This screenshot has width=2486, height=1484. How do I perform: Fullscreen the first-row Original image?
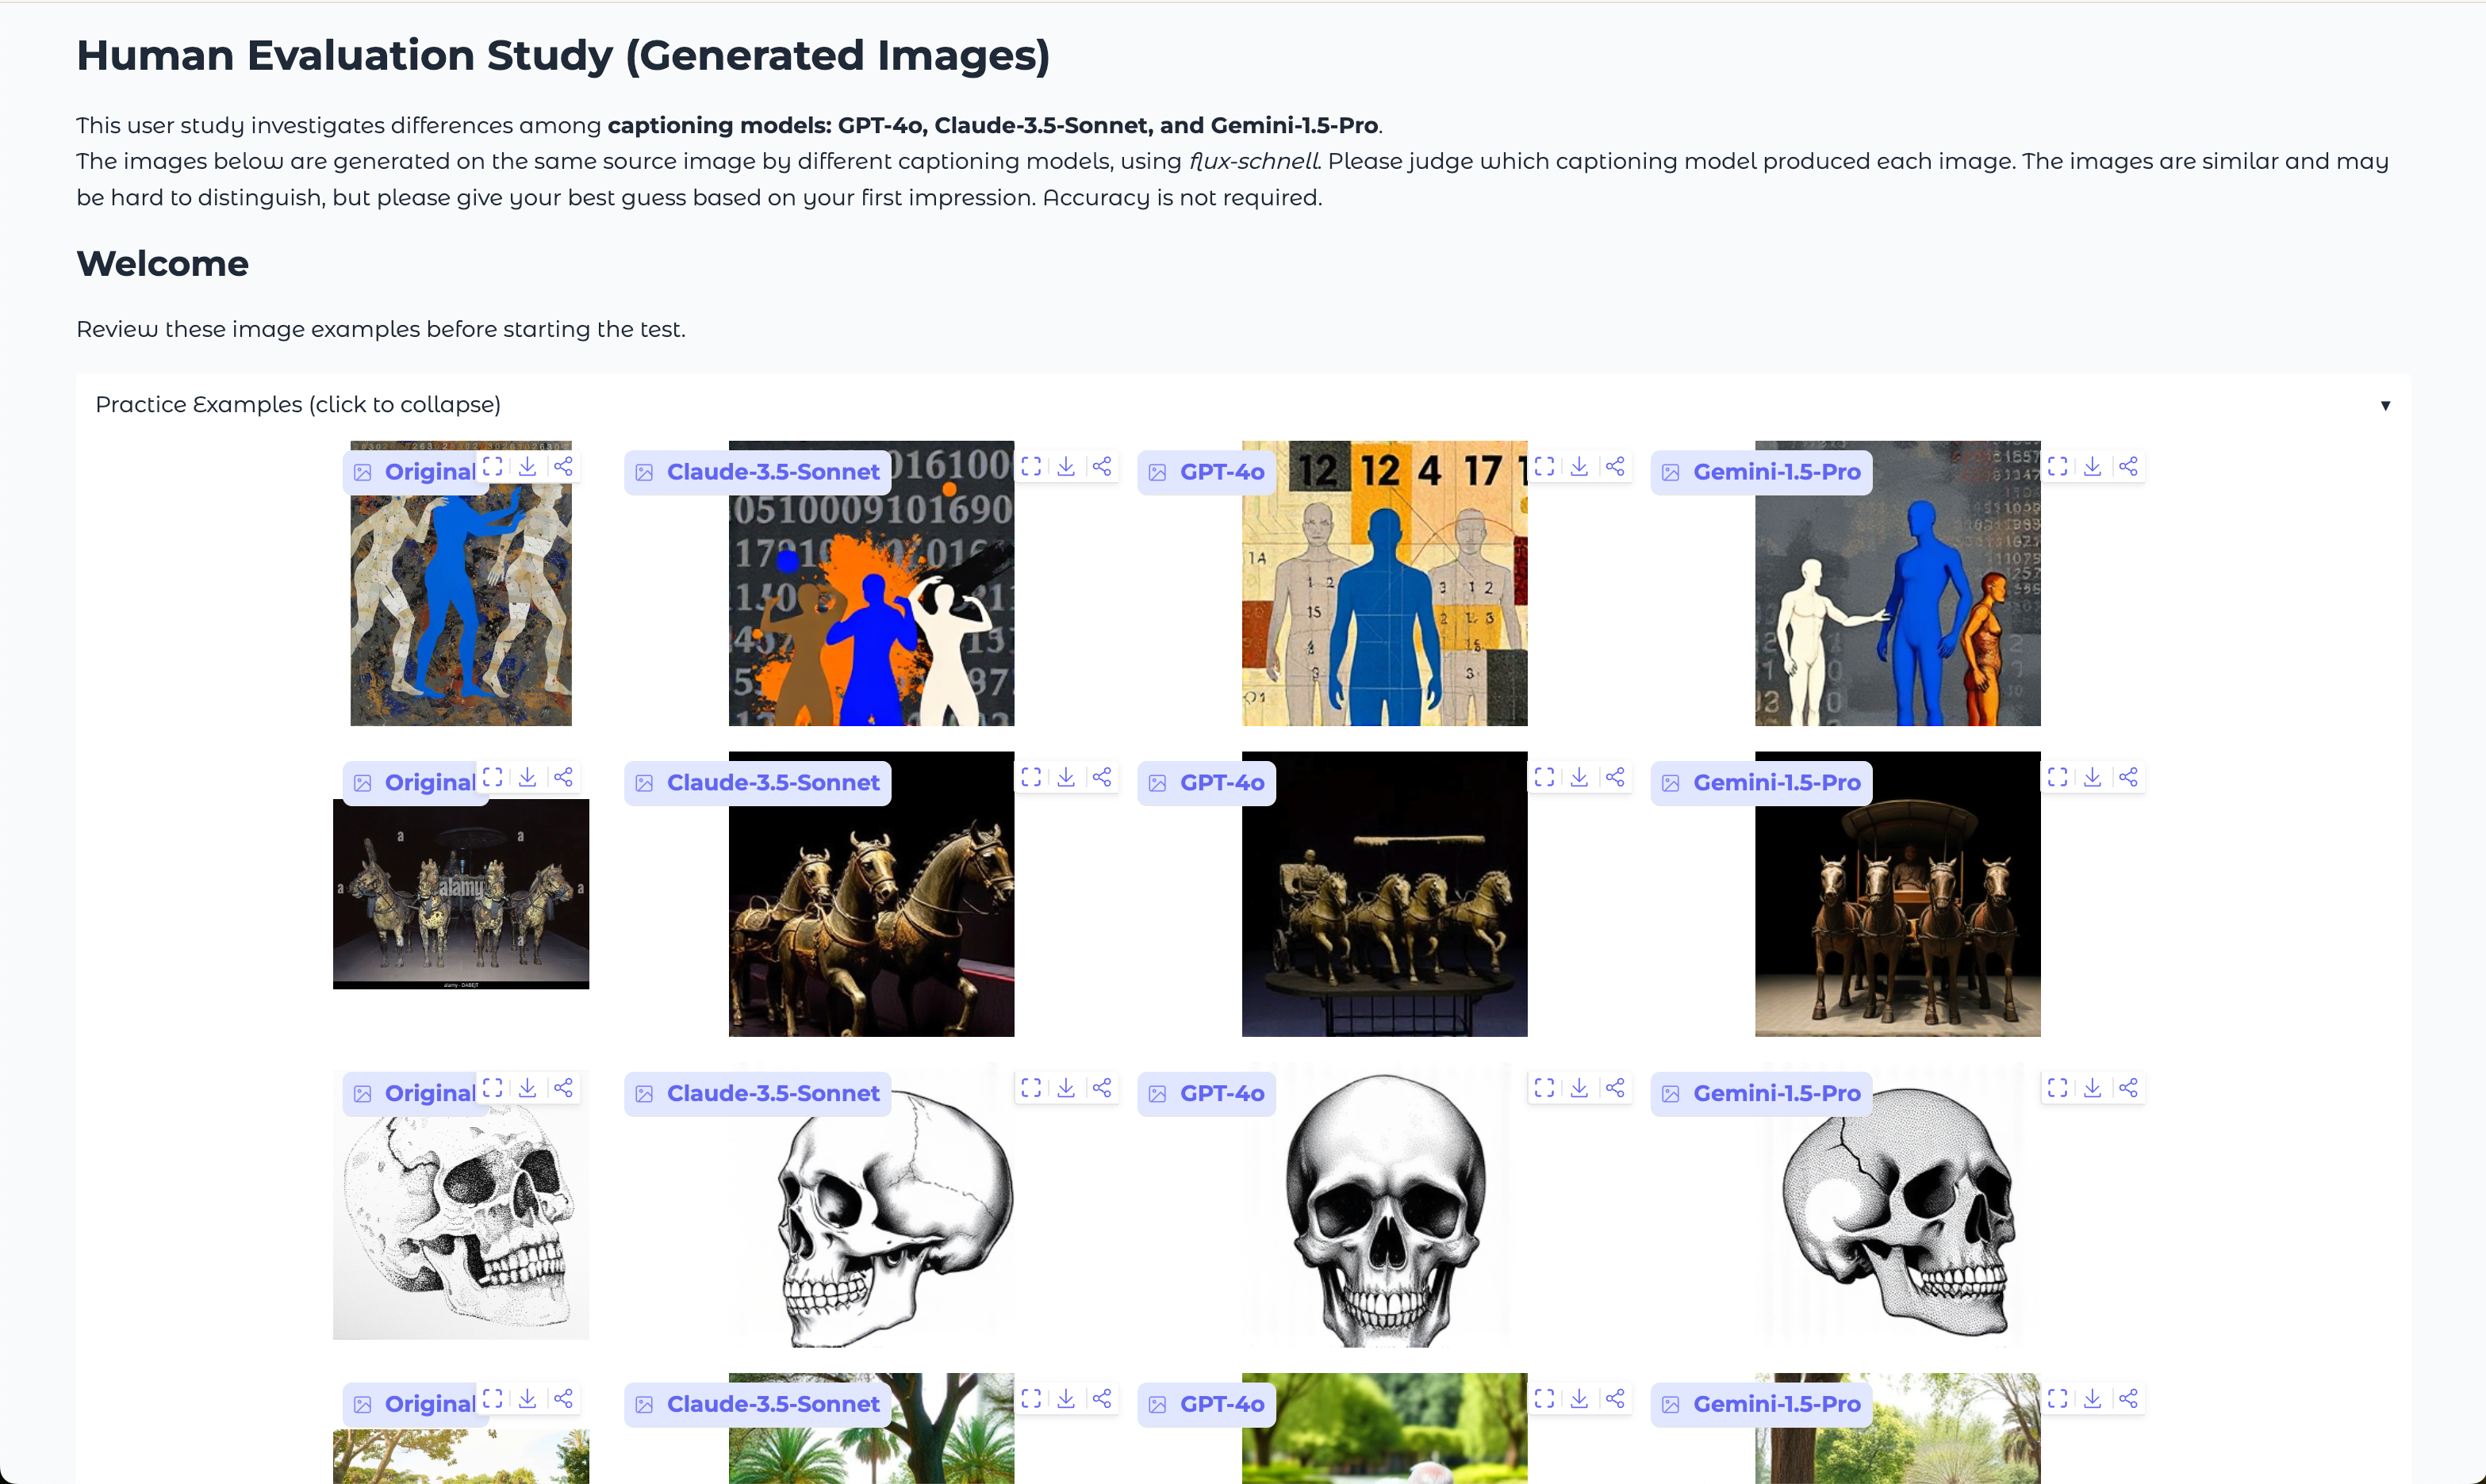point(492,466)
